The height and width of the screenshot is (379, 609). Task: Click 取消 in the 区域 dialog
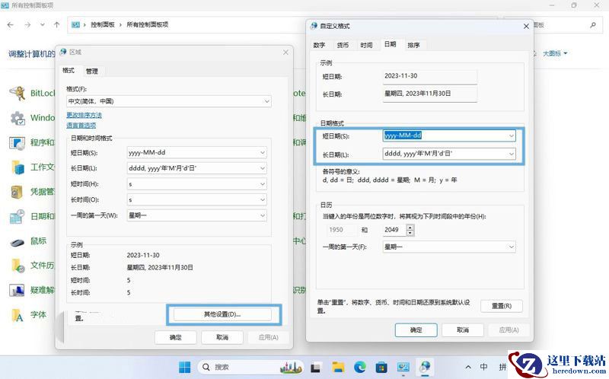pyautogui.click(x=222, y=337)
